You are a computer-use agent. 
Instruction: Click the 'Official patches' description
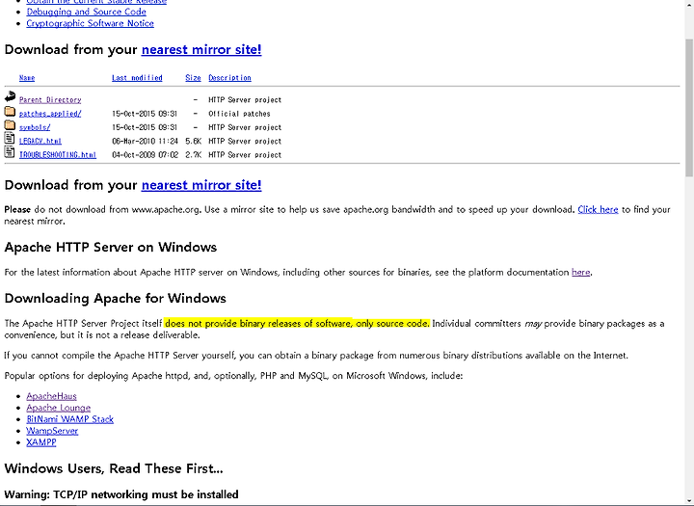tap(239, 114)
